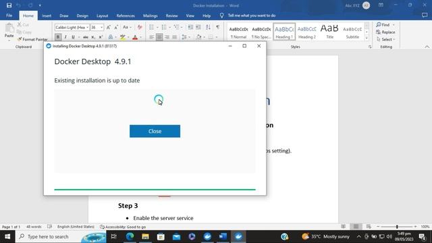The height and width of the screenshot is (243, 432).
Task: Select align left in Word
Action: tap(152, 37)
